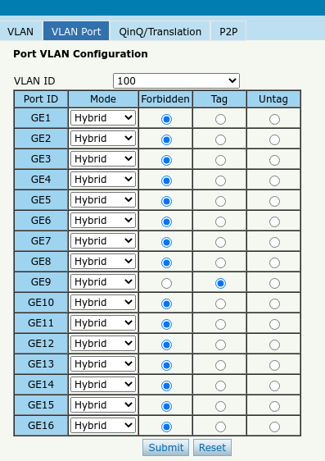The width and height of the screenshot is (325, 461).
Task: Mark GE12 as Untag
Action: pos(274,345)
